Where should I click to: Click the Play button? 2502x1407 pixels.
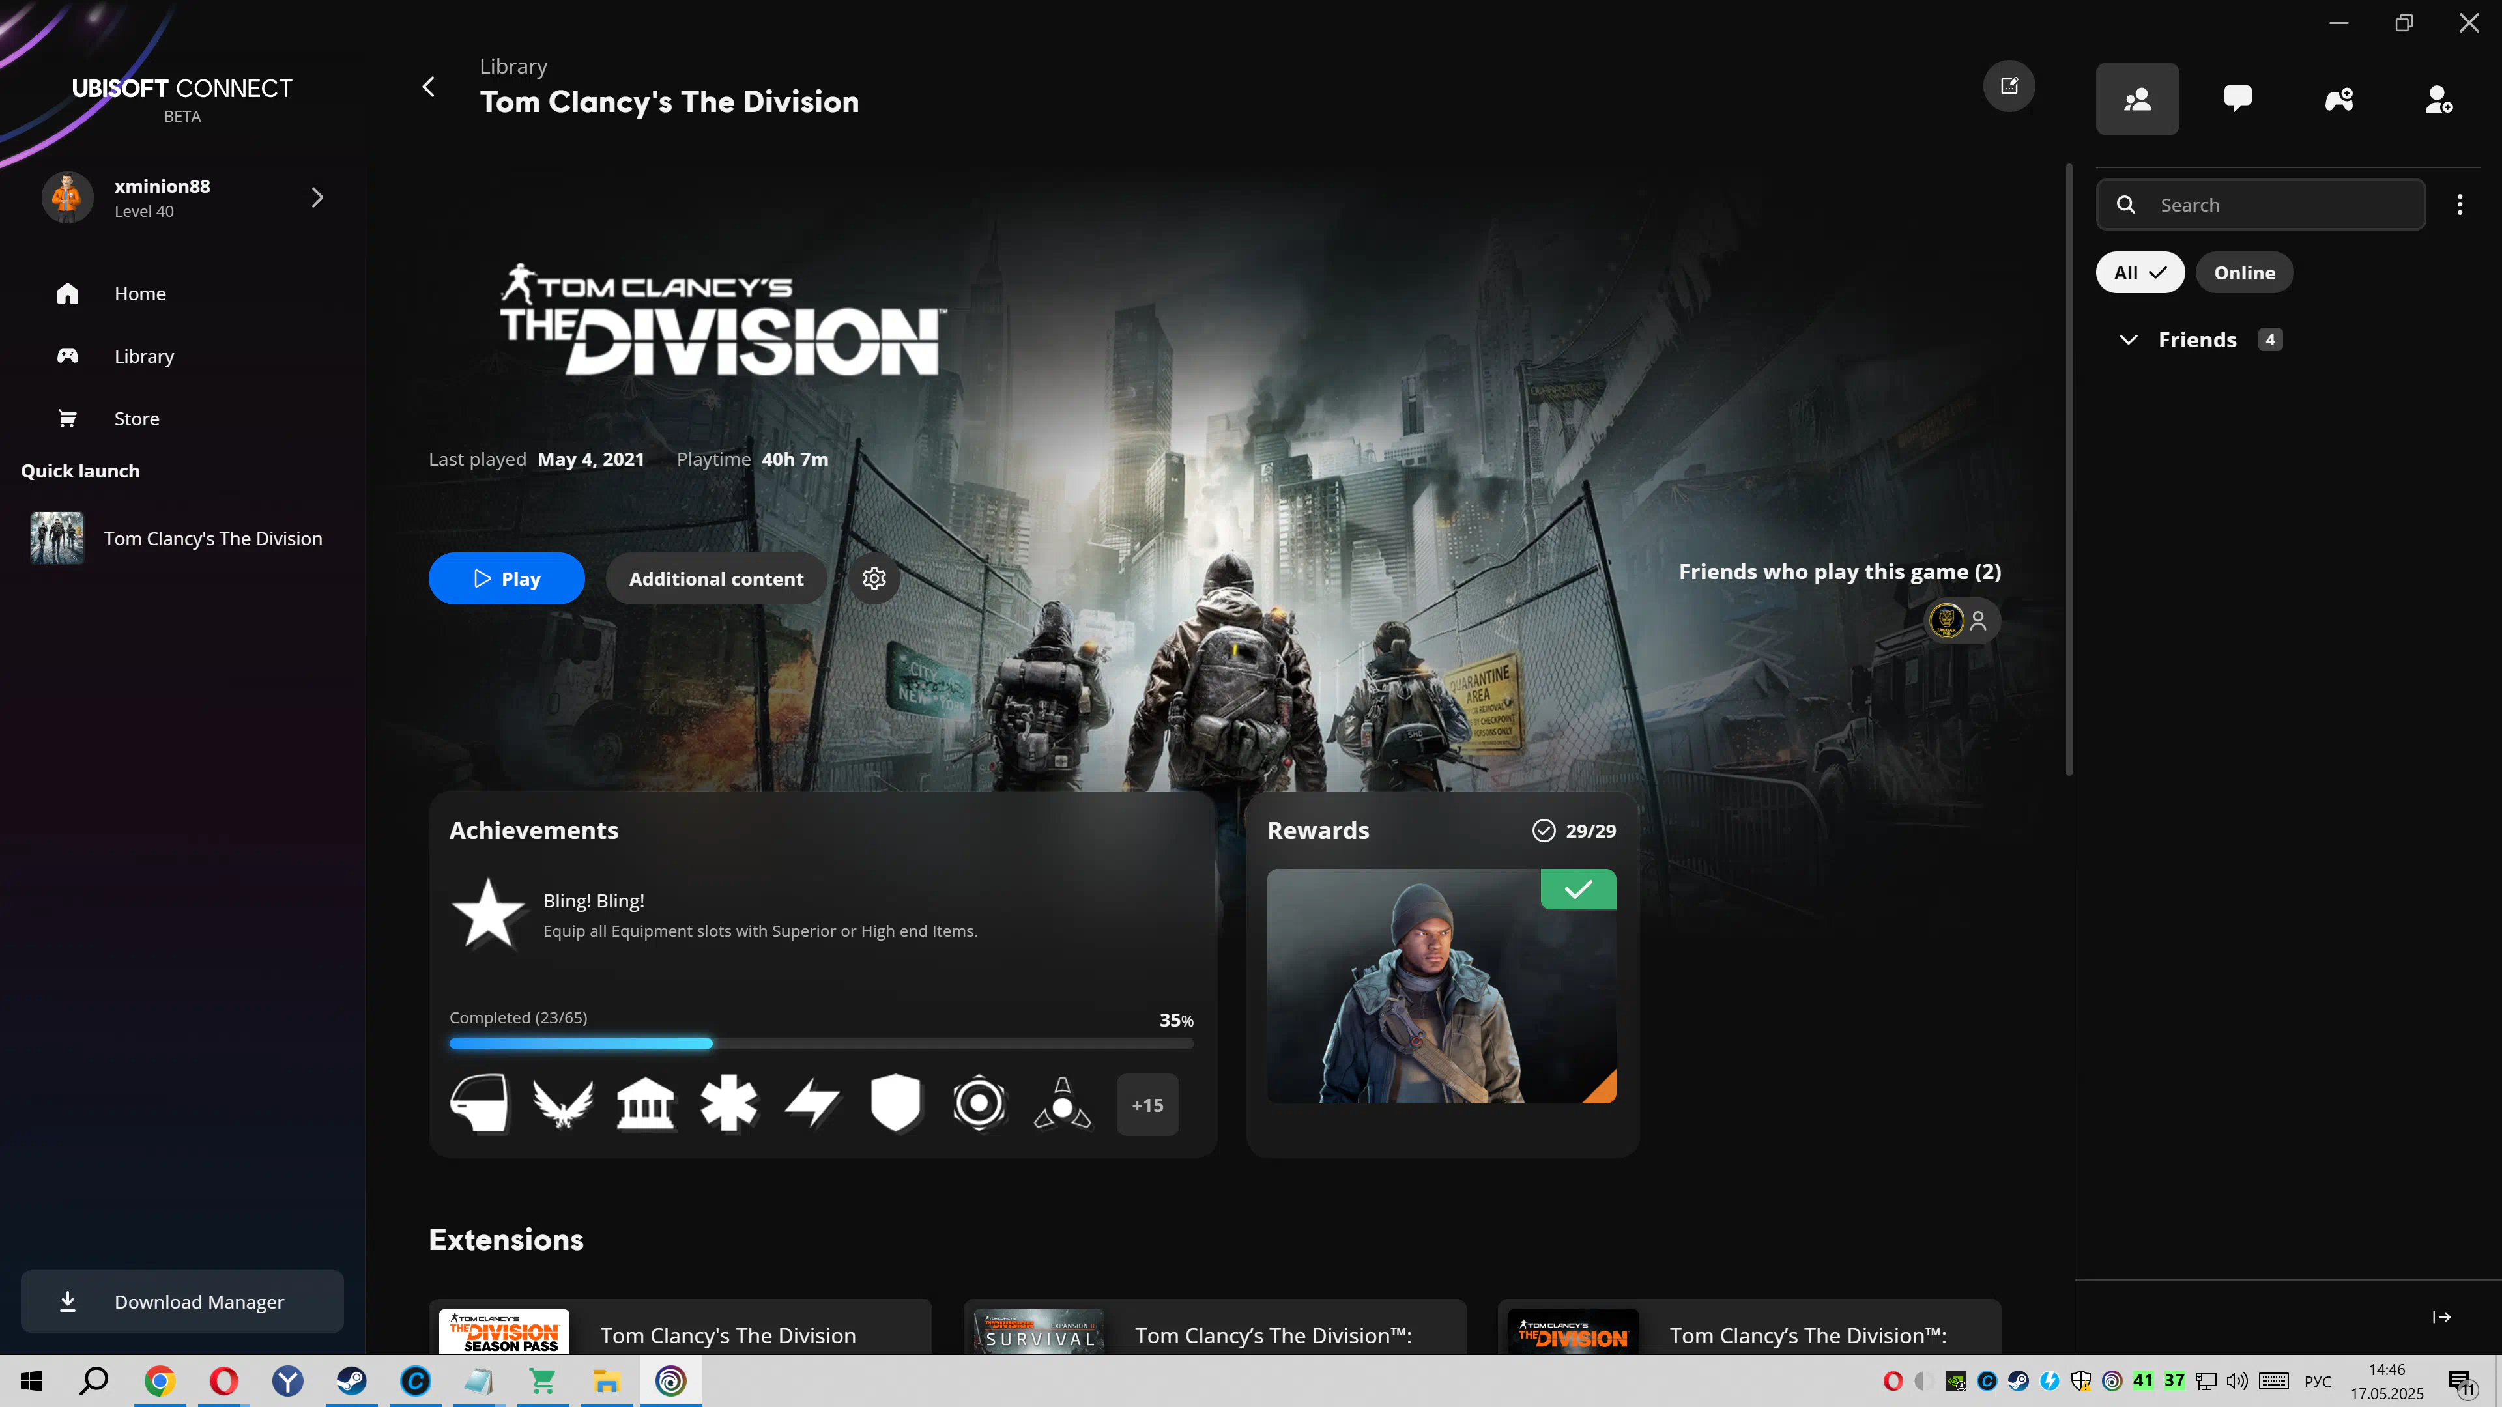click(x=506, y=578)
